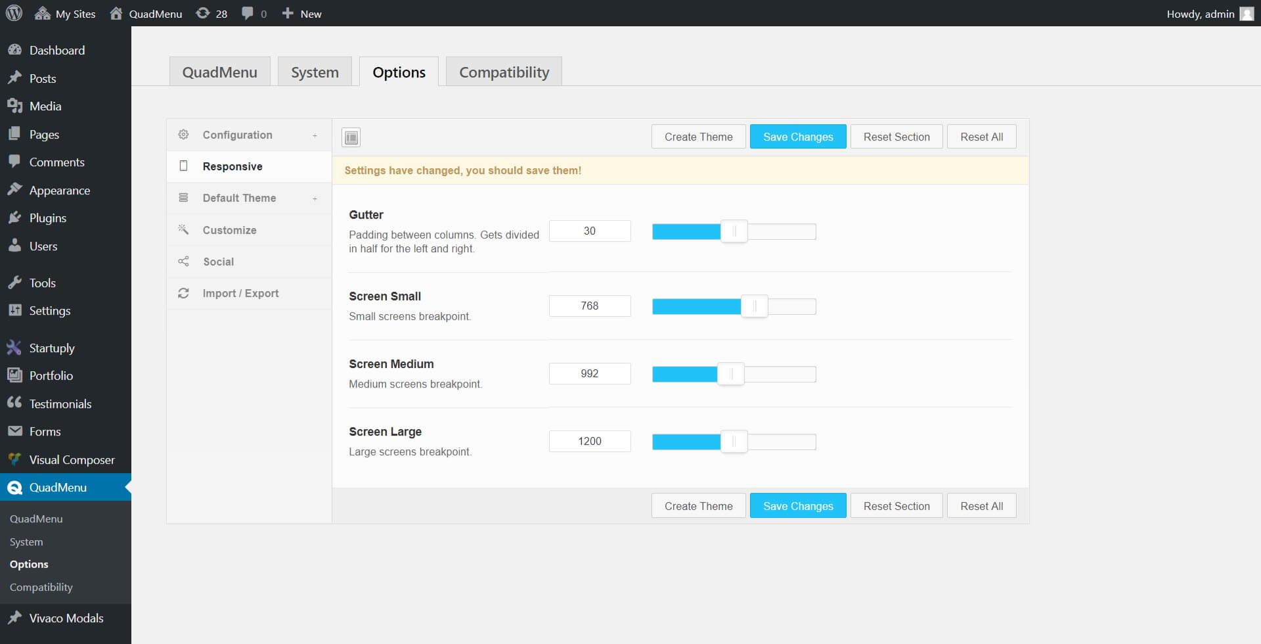Click bottom Save Changes button
The height and width of the screenshot is (644, 1261).
pyautogui.click(x=798, y=506)
